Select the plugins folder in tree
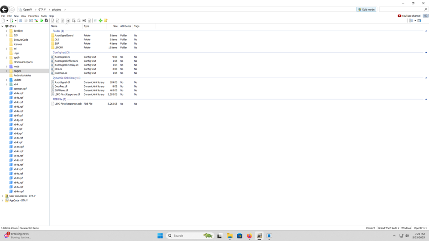 coord(17,71)
